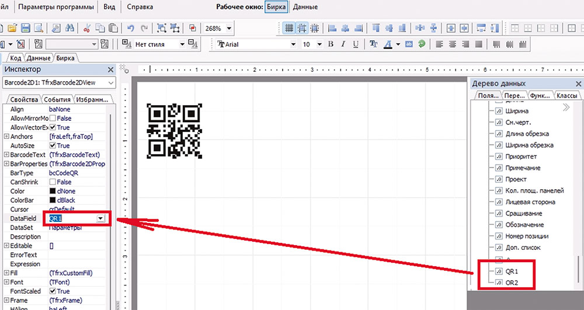584x310 pixels.
Task: Toggle Align to grid button
Action: (x=302, y=28)
